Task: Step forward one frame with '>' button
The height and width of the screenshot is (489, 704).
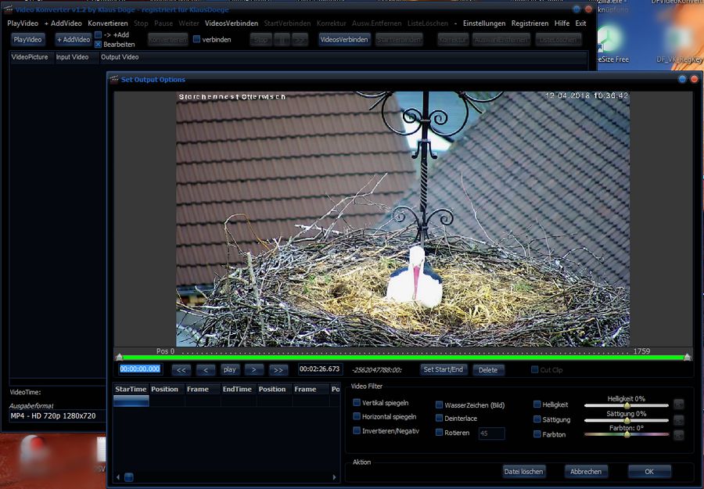Action: pyautogui.click(x=253, y=369)
